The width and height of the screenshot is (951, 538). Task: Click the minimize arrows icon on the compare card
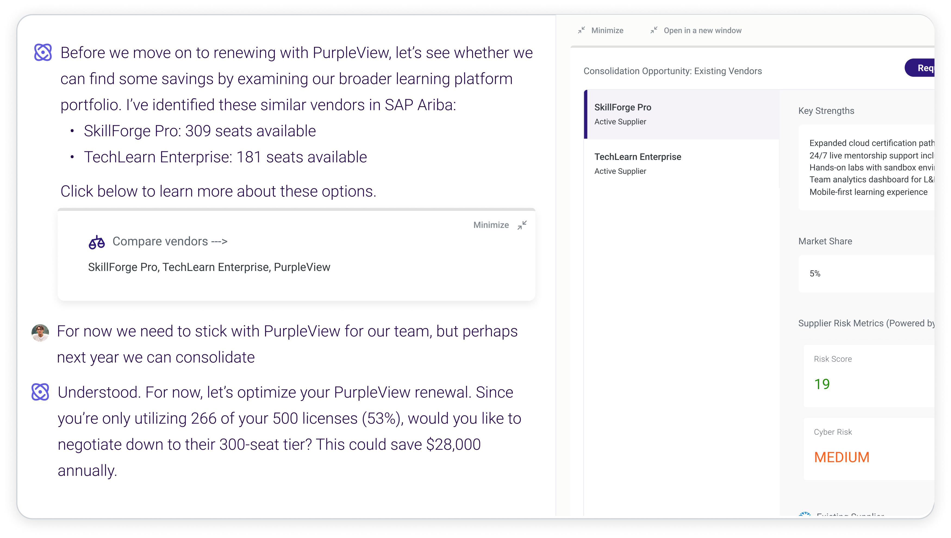click(522, 225)
